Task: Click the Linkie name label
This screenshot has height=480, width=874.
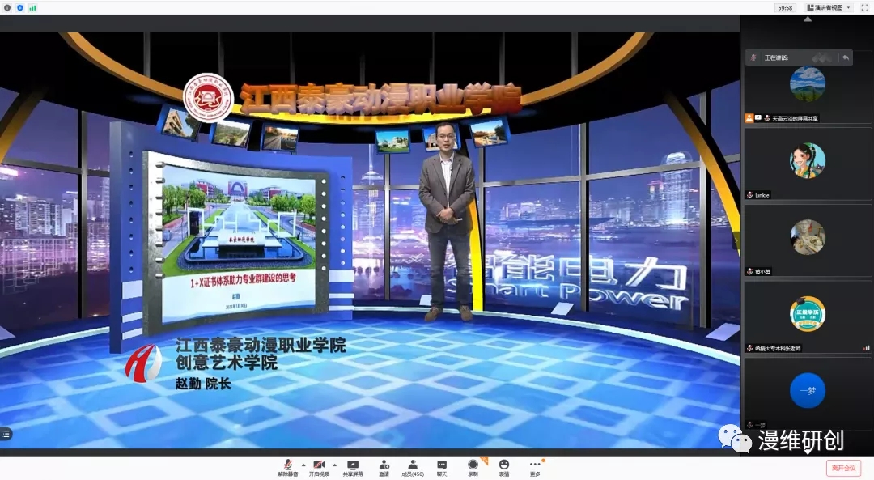Action: (x=762, y=195)
